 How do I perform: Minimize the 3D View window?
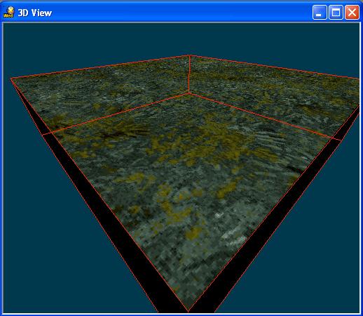[x=320, y=12]
